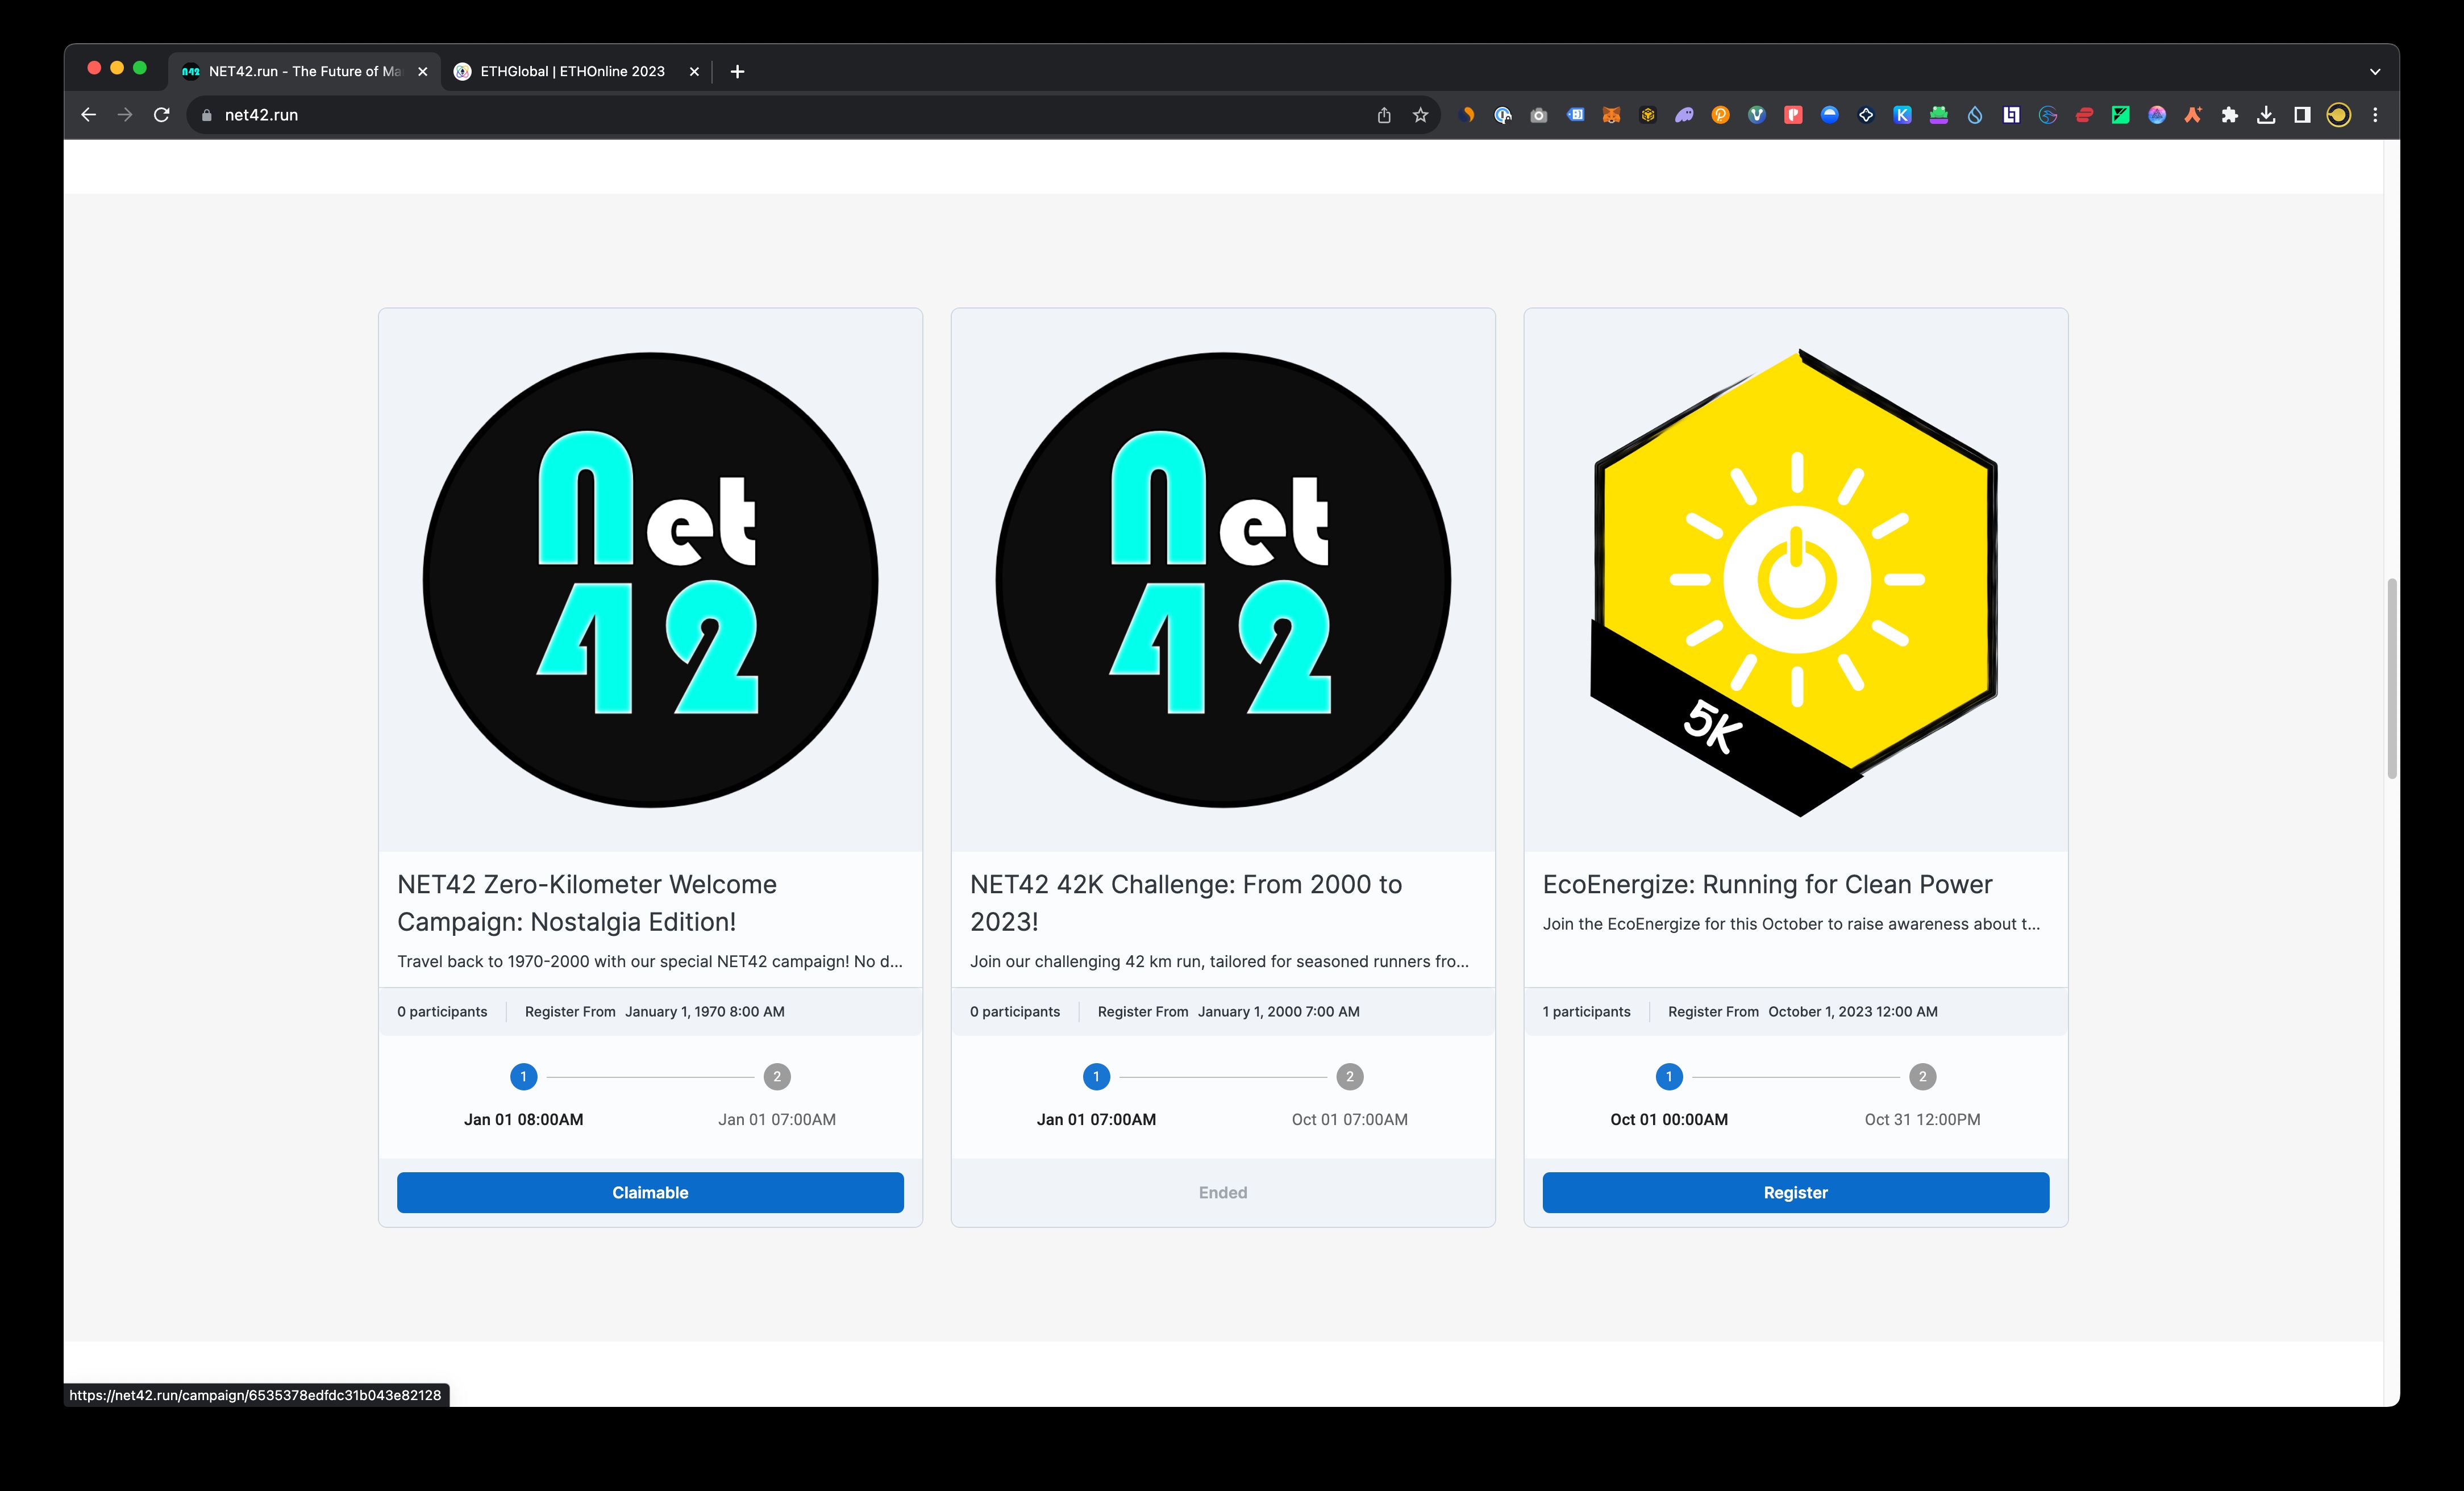
Task: Open the Chrome three-dot menu
Action: coord(2375,115)
